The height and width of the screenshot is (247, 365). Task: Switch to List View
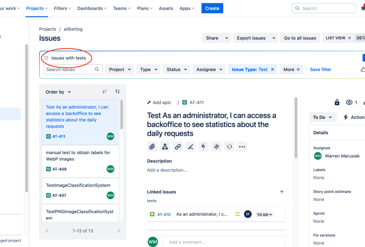click(338, 38)
